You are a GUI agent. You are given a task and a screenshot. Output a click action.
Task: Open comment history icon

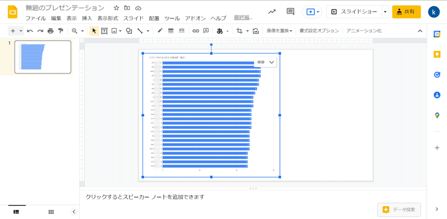coord(290,12)
